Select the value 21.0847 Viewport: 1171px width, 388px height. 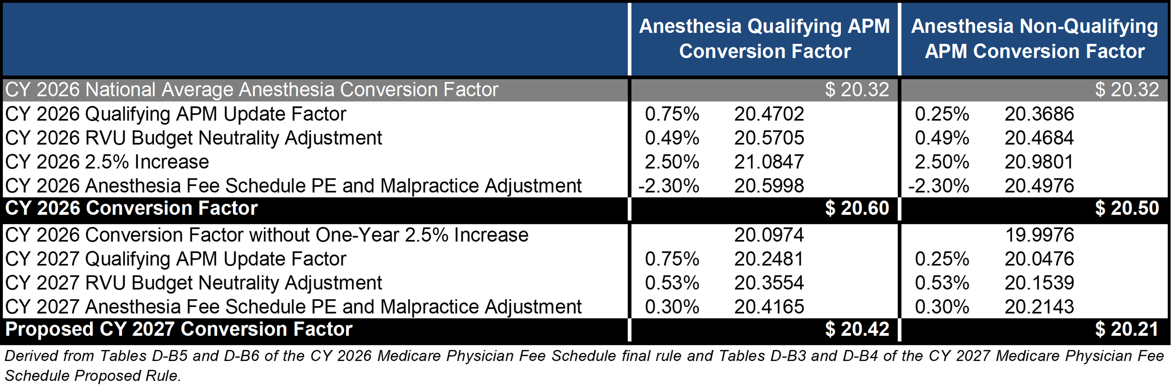(x=769, y=162)
